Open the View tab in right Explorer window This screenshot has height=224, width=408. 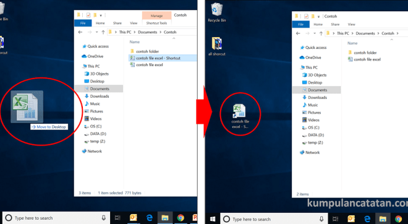pos(352,25)
